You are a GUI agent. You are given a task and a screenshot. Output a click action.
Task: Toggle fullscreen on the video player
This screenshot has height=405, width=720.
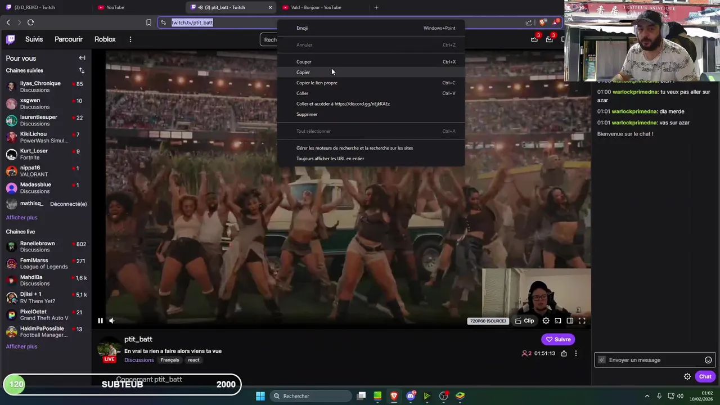(x=582, y=321)
